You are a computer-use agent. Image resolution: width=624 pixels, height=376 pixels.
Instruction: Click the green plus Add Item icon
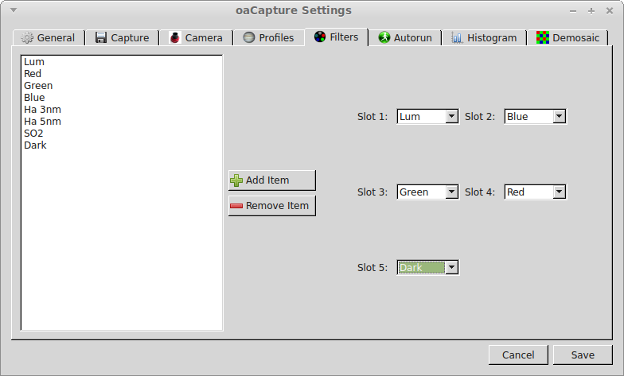(236, 180)
